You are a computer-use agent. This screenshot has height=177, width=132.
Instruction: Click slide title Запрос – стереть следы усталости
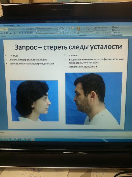pyautogui.click(x=68, y=47)
